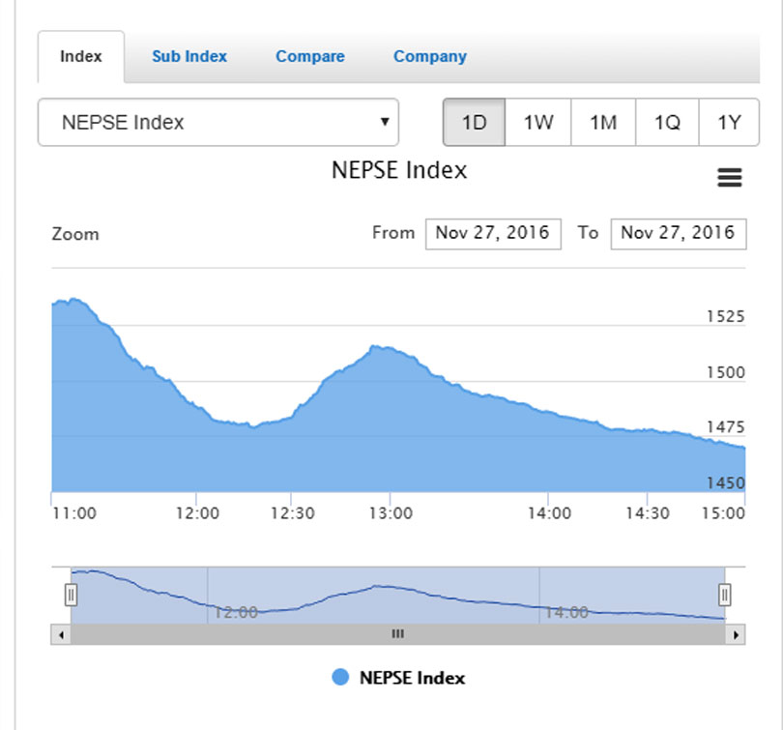
Task: Select the 1M time range
Action: pyautogui.click(x=603, y=123)
